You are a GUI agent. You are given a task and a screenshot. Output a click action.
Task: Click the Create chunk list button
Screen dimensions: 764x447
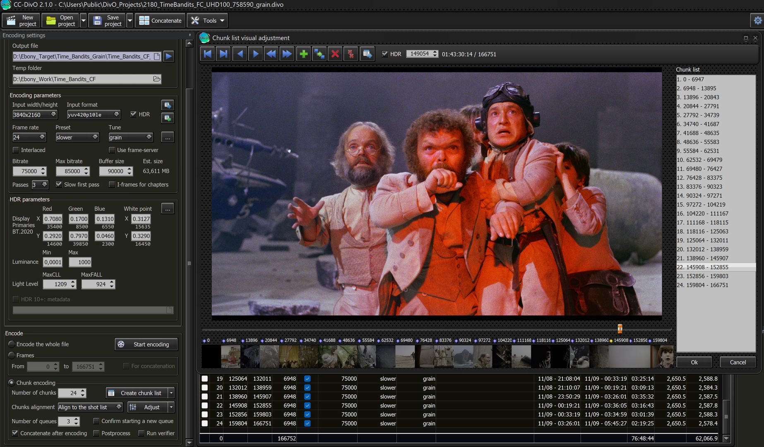click(137, 393)
